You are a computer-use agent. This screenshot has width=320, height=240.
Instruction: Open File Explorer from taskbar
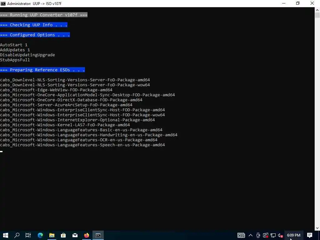click(x=52, y=235)
